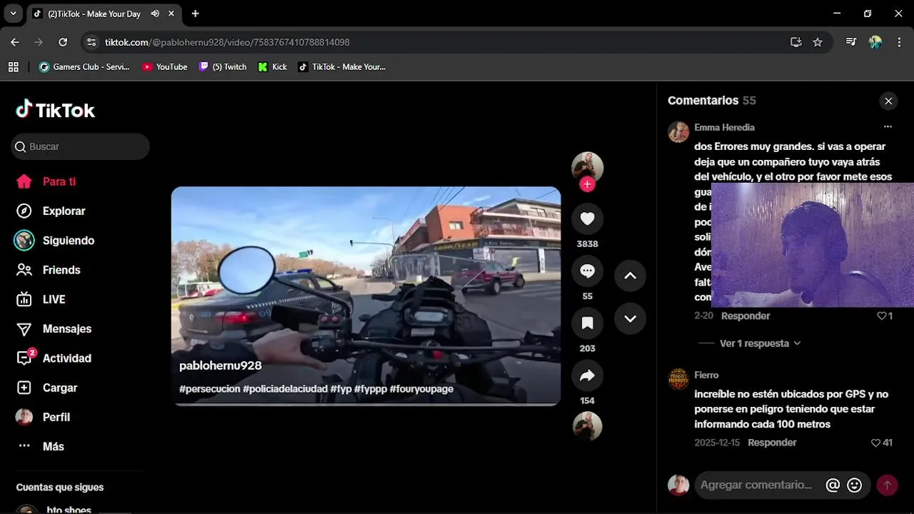Click the address bar URL

pos(227,42)
